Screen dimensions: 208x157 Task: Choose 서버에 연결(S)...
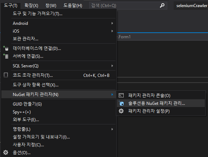coord(59,56)
